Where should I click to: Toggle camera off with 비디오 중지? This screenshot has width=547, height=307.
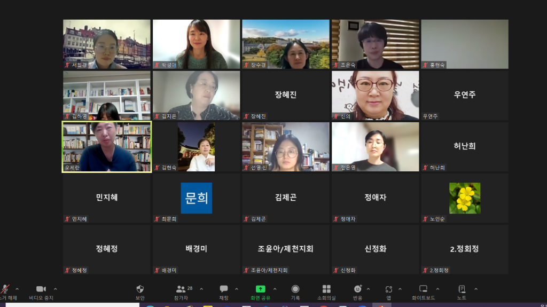pos(41,289)
